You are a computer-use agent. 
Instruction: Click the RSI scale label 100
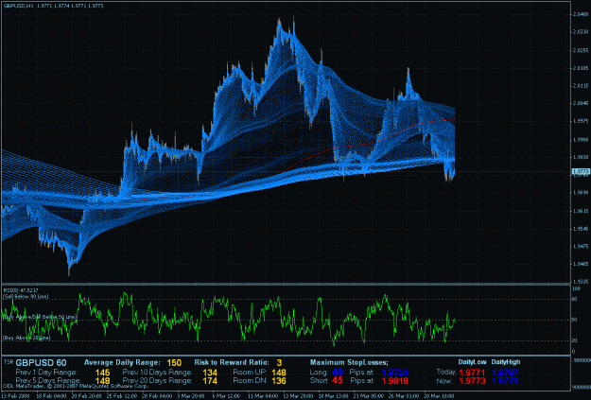pos(576,288)
